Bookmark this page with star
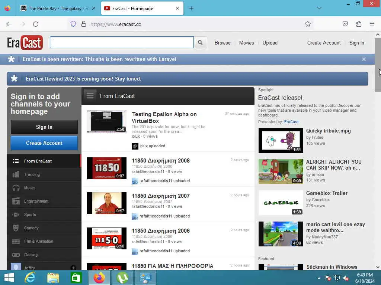 [308, 24]
